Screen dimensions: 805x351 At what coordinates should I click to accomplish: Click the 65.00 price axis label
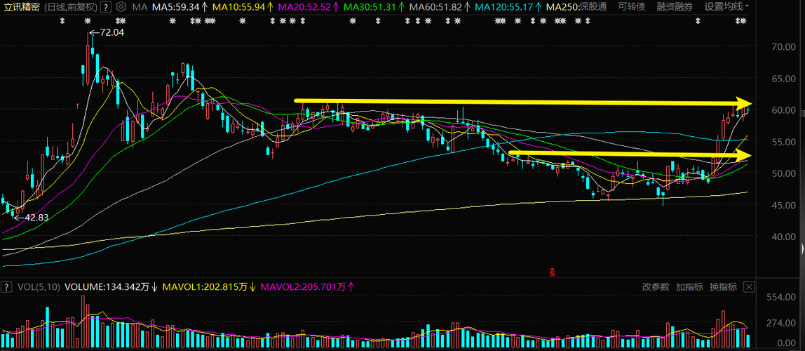[783, 78]
